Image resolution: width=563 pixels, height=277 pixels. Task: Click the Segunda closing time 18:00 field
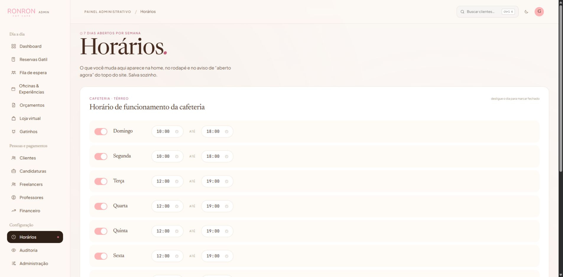click(x=217, y=157)
